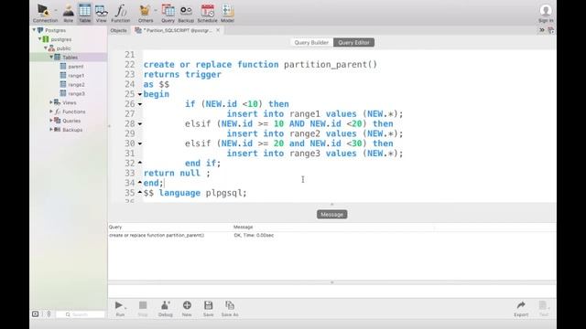This screenshot has width=586, height=329.
Task: Click line number 22 in gutter
Action: [130, 65]
